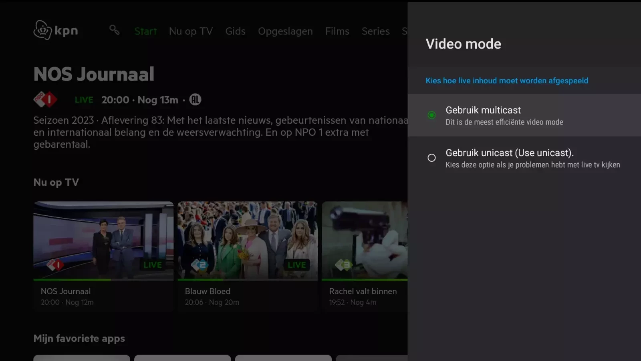The image size is (641, 361).
Task: Click the green LIVE label beside 20:00
Action: [x=84, y=100]
